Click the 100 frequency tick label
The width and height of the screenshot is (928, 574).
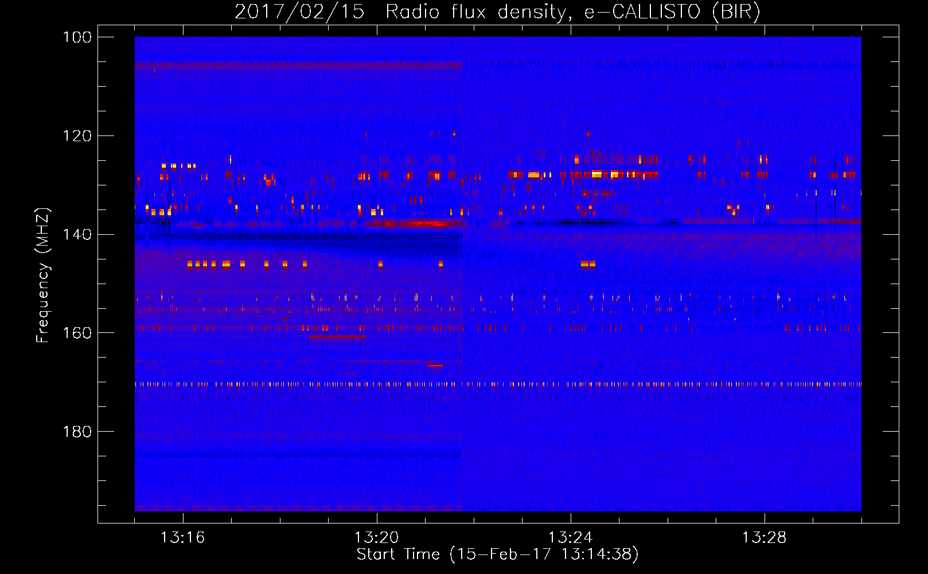pos(77,37)
